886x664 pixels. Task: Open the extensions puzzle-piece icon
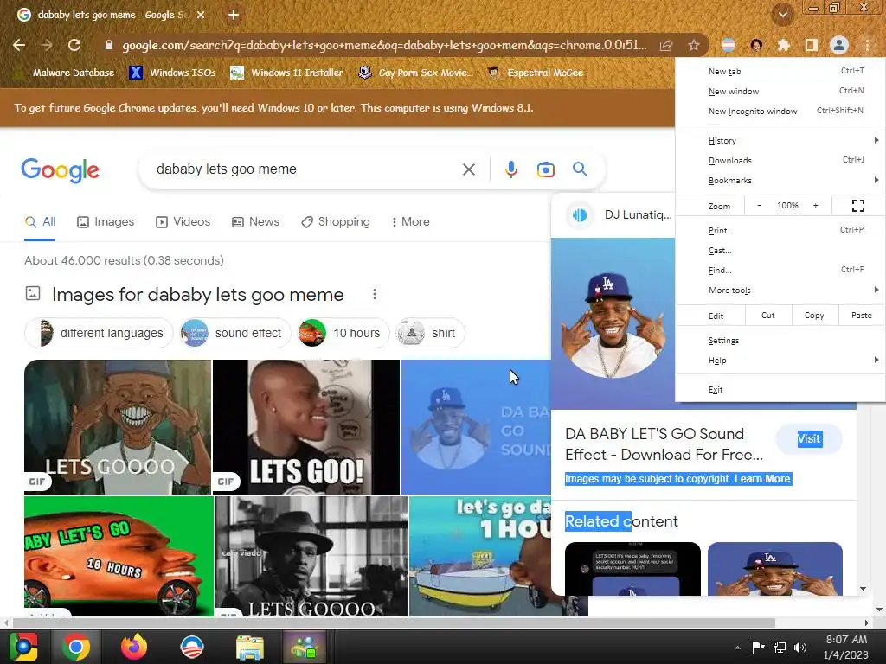click(x=783, y=45)
